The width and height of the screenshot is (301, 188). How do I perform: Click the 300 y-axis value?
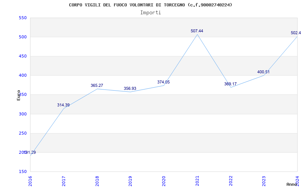pos(23,114)
